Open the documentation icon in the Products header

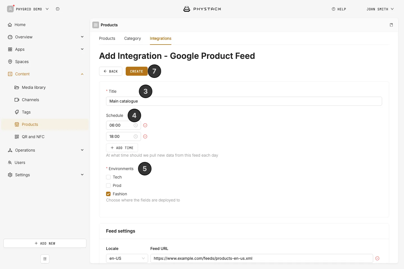coord(391,25)
